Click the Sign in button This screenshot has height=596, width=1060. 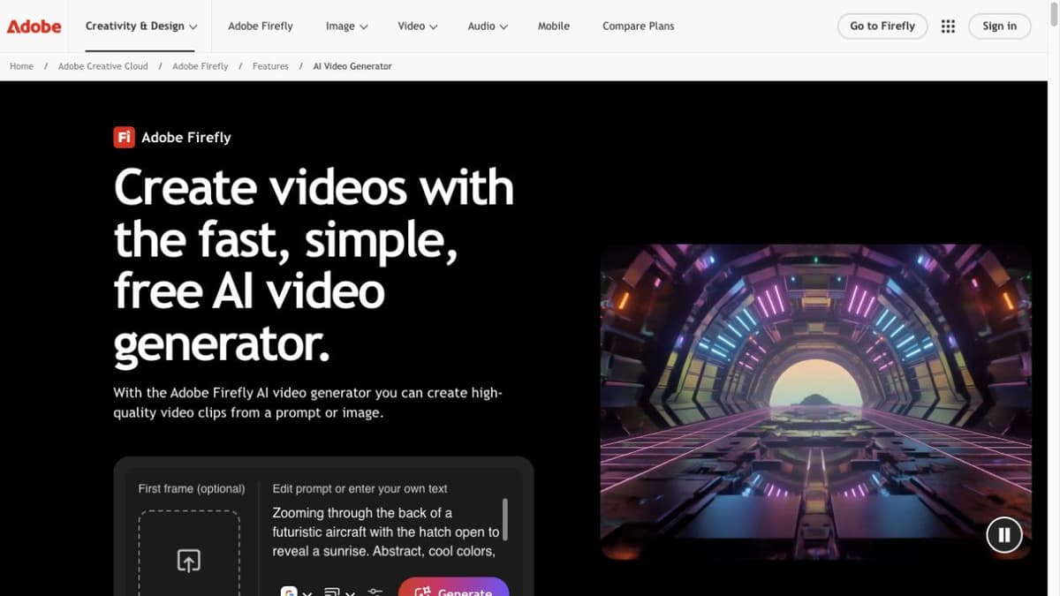pyautogui.click(x=999, y=26)
